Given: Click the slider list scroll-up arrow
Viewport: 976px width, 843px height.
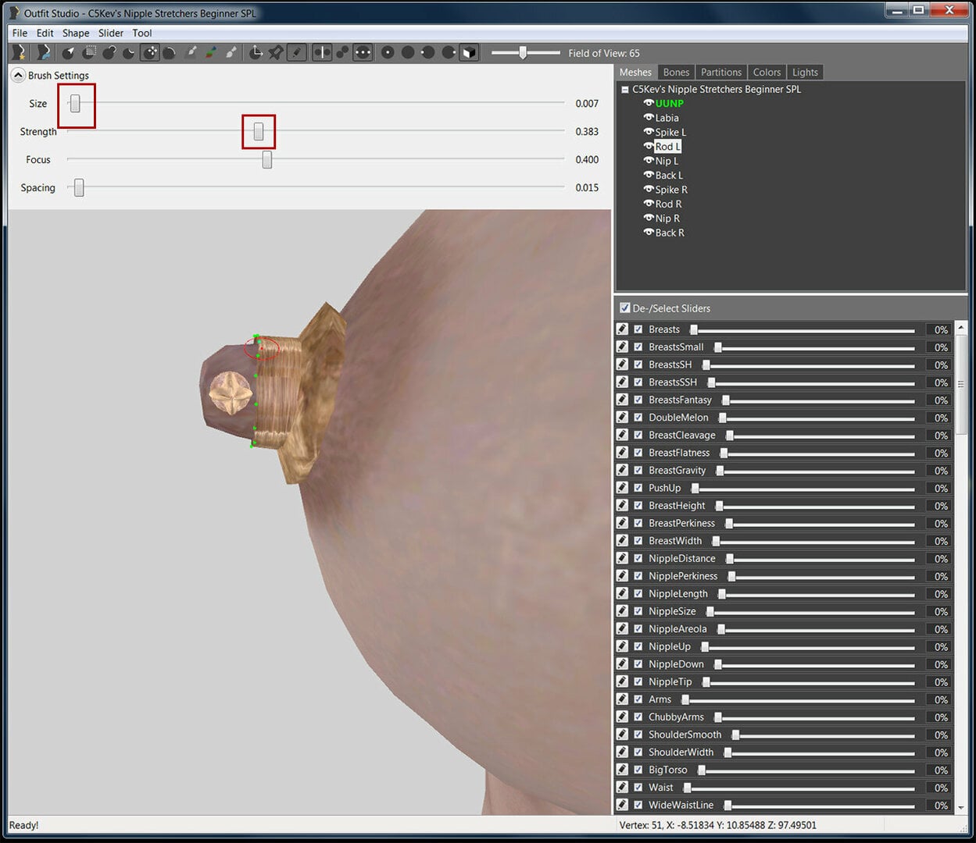Looking at the screenshot, I should point(961,327).
